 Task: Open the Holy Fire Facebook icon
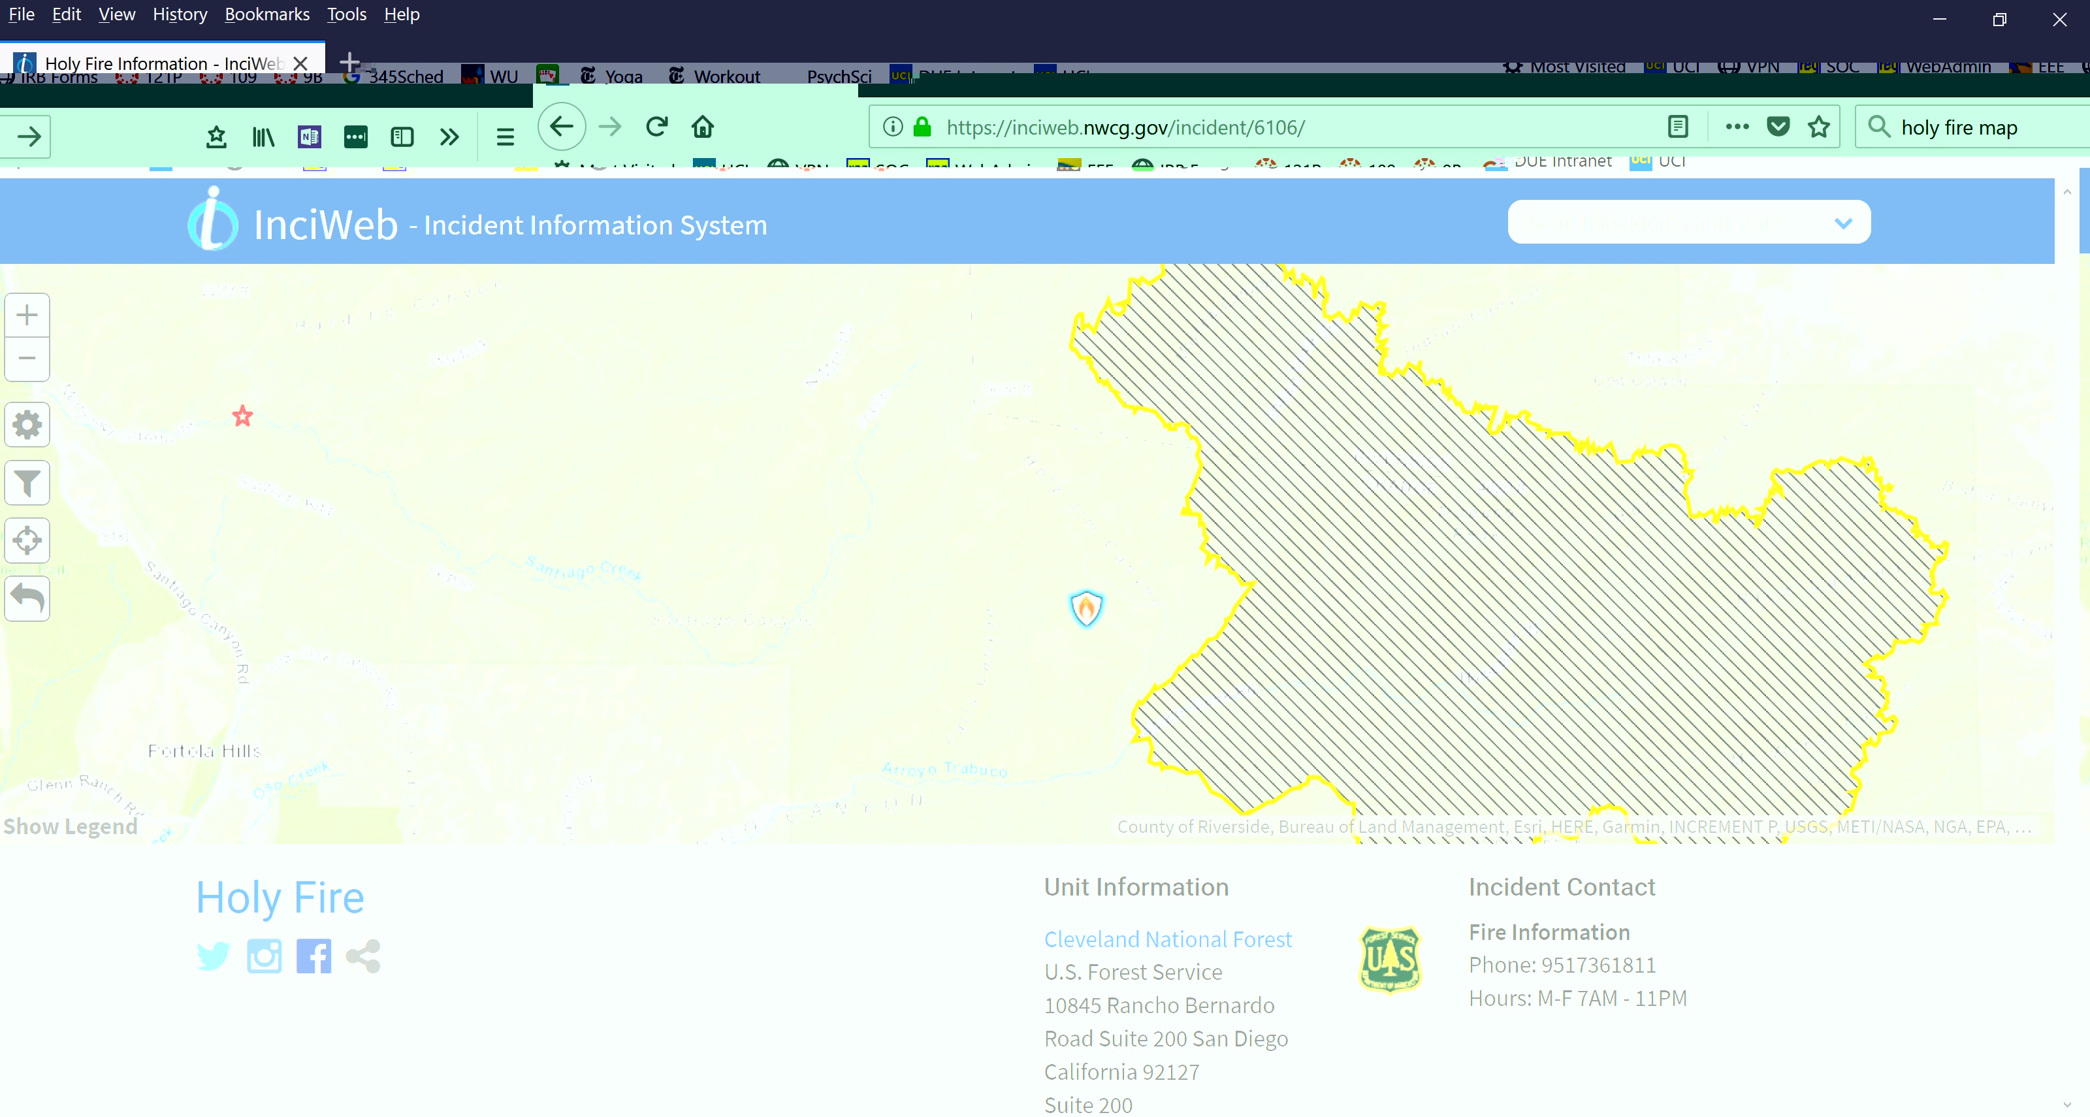[x=313, y=956]
